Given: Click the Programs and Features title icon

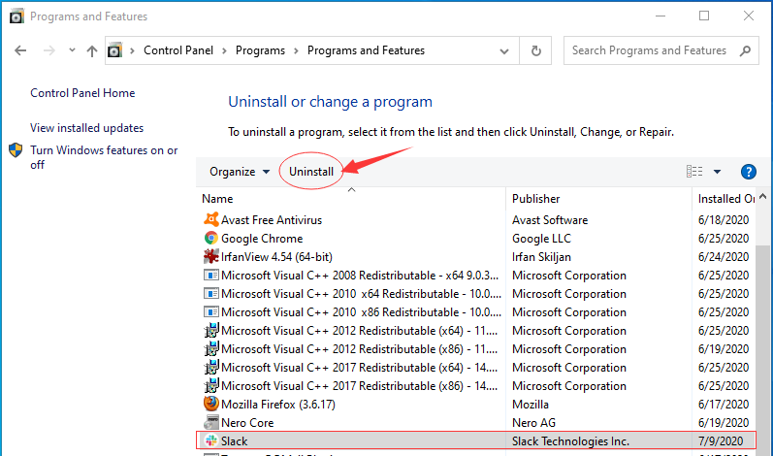Looking at the screenshot, I should (x=16, y=16).
